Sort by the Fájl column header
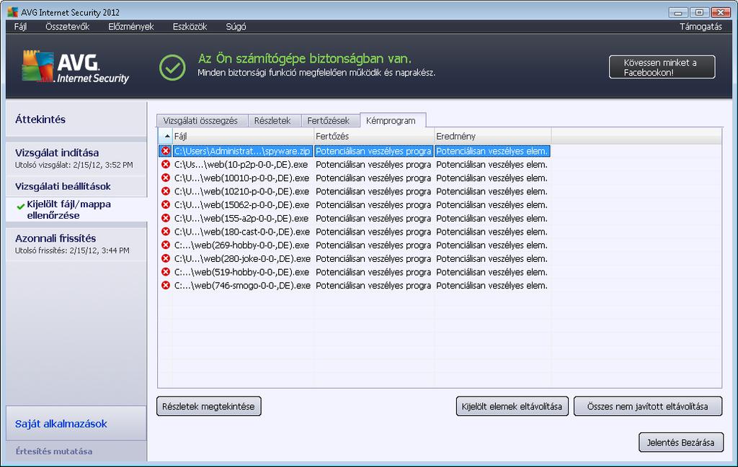Image resolution: width=738 pixels, height=467 pixels. 243,136
